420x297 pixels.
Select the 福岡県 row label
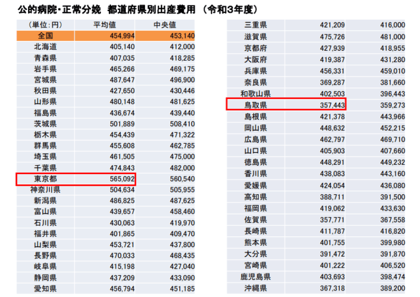[x=255, y=208]
